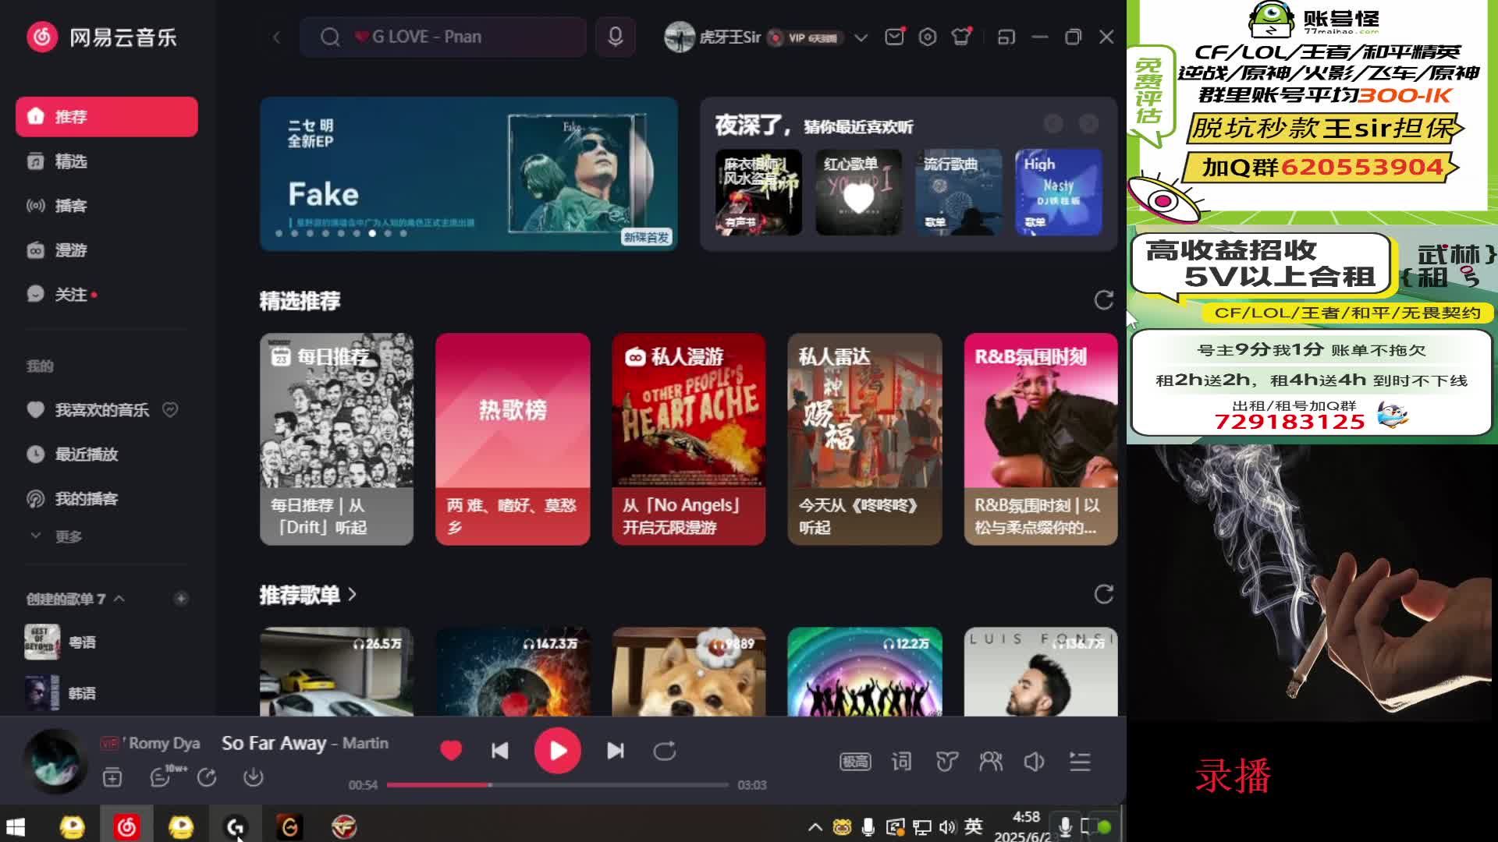Open the settings hexagon icon

(928, 37)
